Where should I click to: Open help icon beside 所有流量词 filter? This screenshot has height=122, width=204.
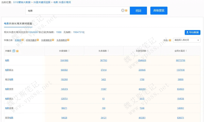(38, 40)
